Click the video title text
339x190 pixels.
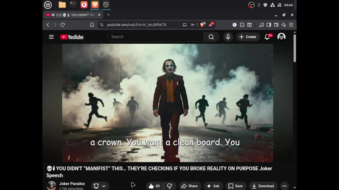tap(159, 172)
